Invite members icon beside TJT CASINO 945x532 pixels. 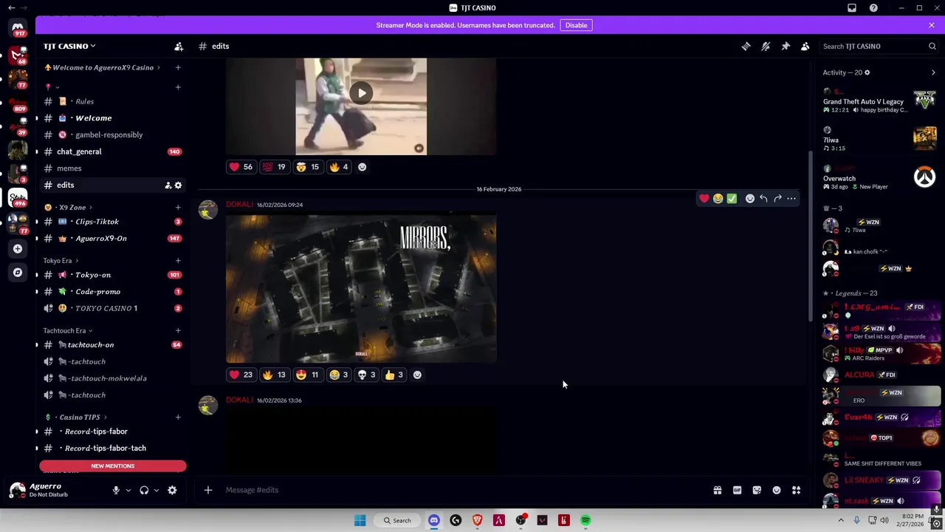179,46
